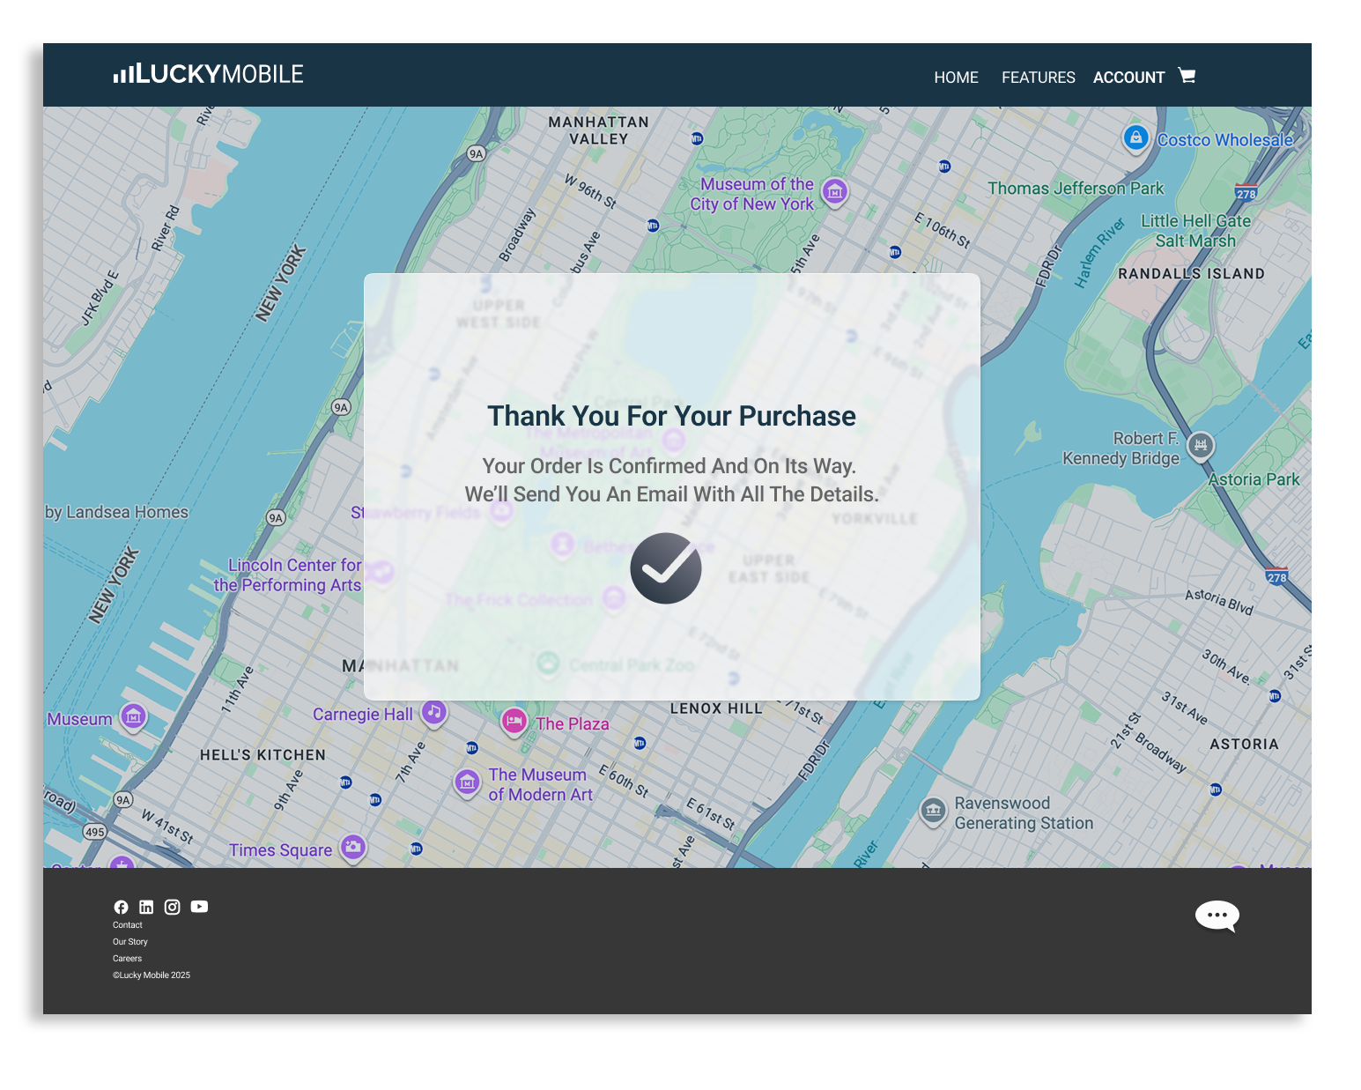Click "Museum of the City of New York" label
The image size is (1361, 1090).
point(752,194)
